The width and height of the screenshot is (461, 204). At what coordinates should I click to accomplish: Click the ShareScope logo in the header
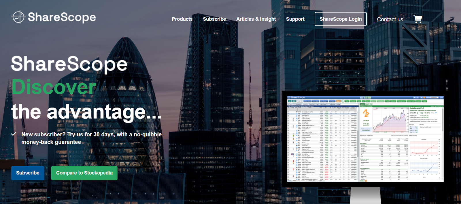(x=54, y=17)
